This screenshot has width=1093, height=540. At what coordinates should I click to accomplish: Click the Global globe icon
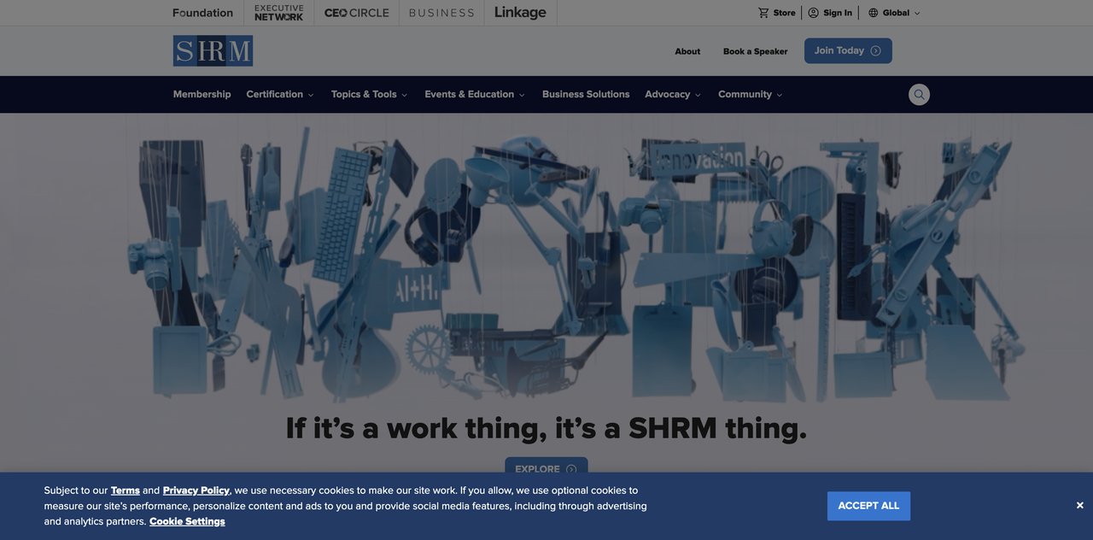pyautogui.click(x=874, y=13)
